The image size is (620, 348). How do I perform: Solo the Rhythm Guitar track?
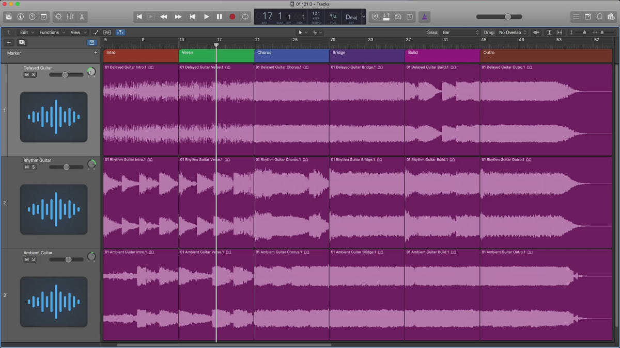coord(34,167)
